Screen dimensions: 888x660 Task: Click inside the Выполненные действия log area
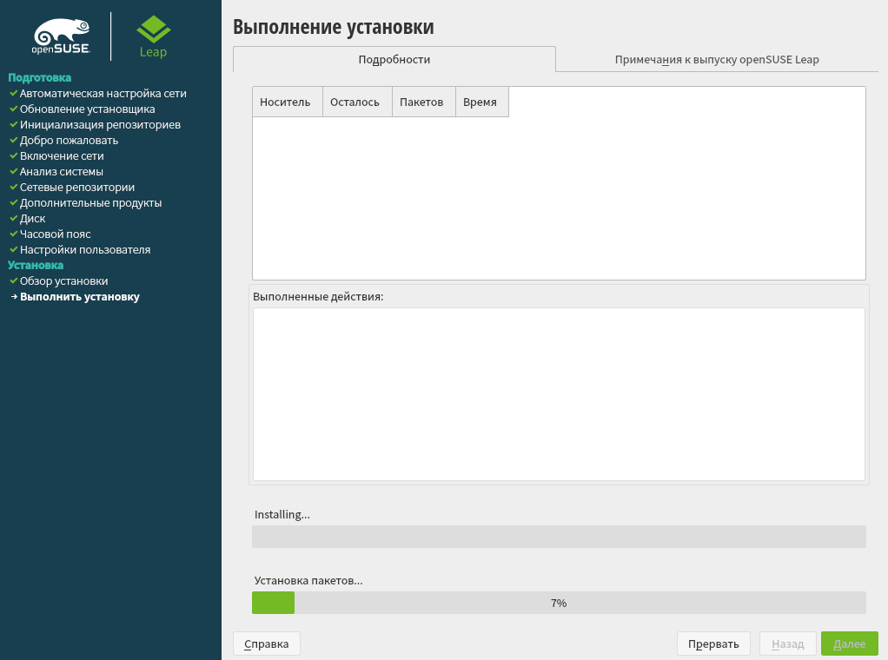[x=559, y=394]
